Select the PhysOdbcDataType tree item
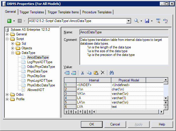The image size is (176, 131). (x=41, y=85)
